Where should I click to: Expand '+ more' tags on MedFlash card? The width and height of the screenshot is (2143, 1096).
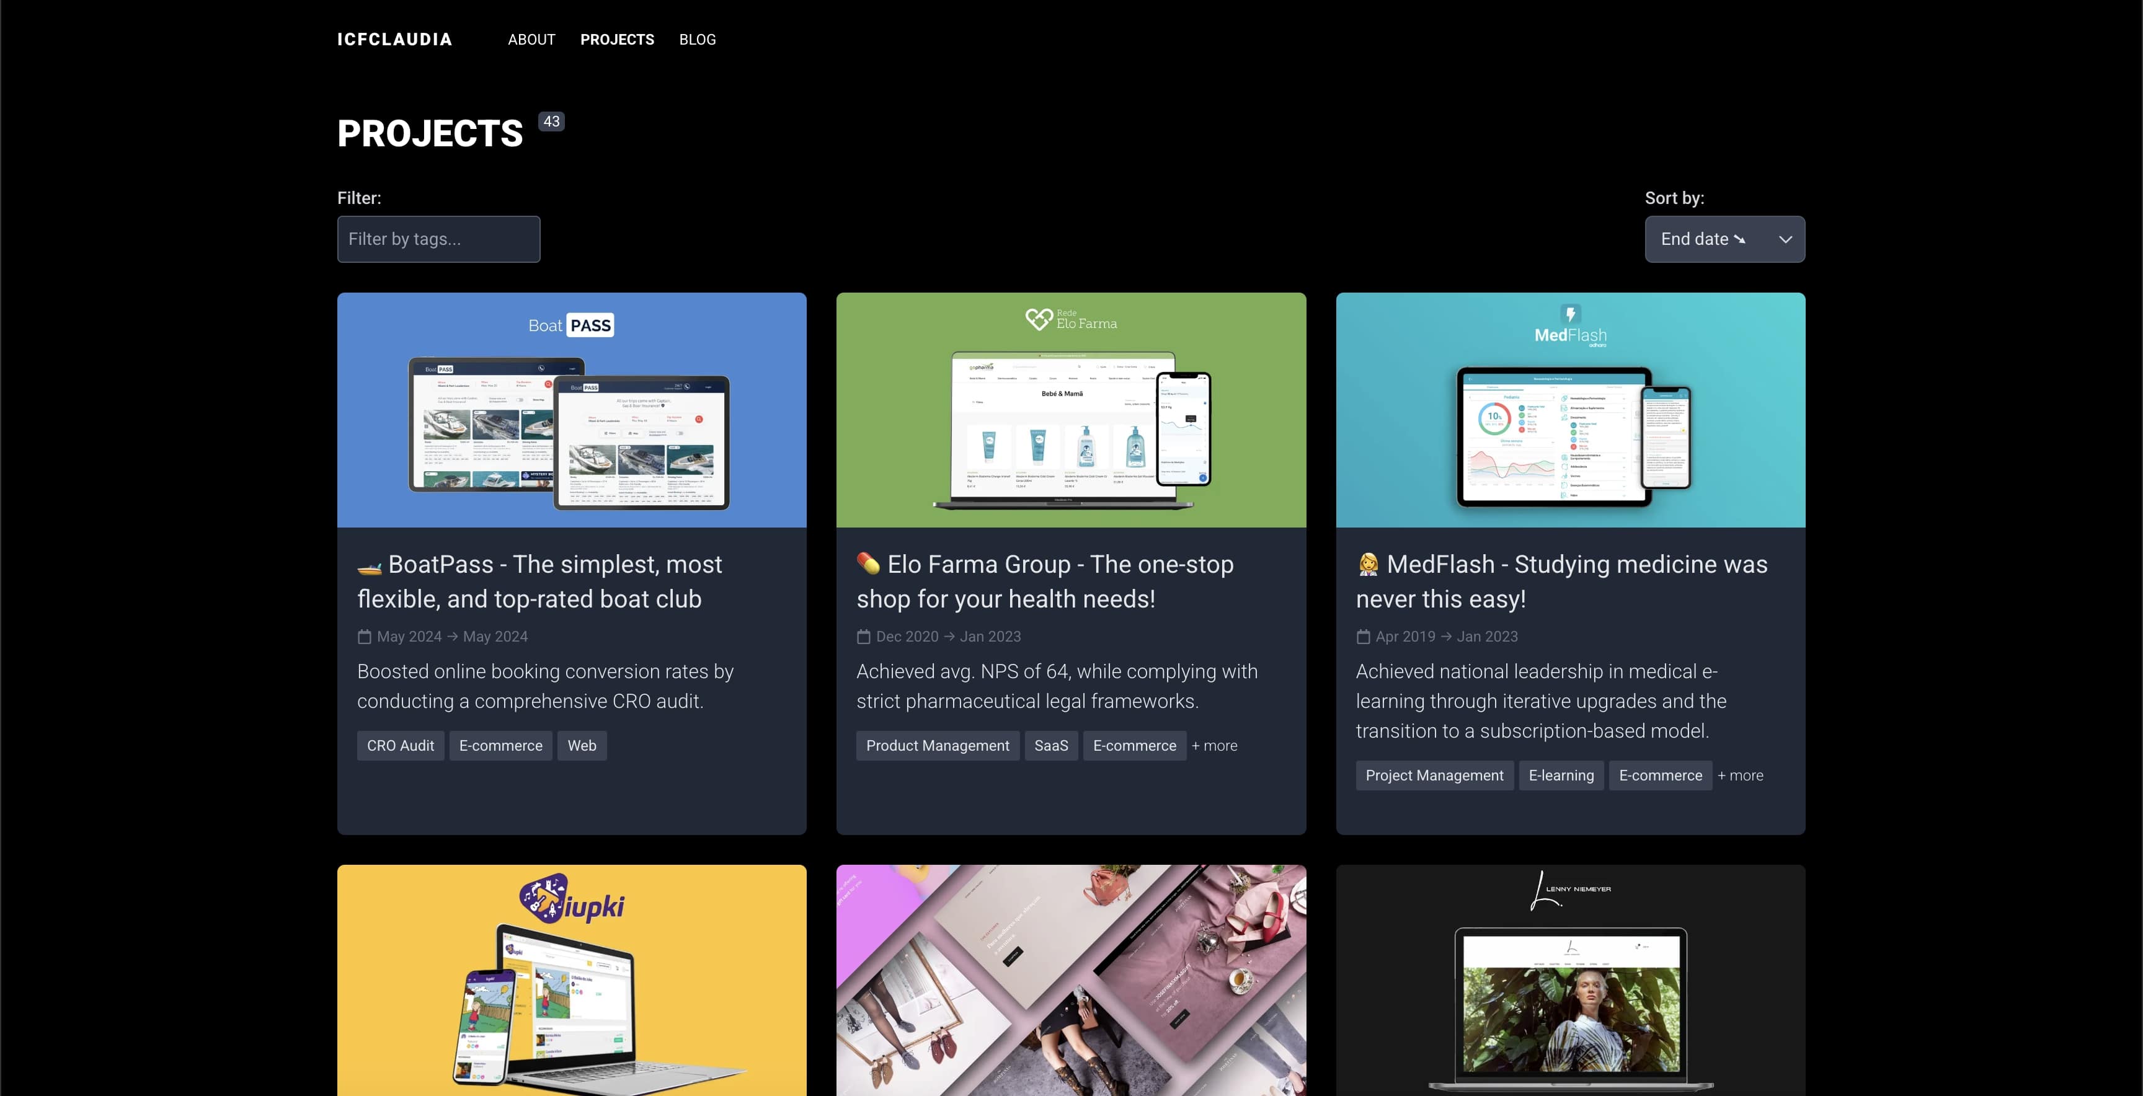[x=1741, y=775]
